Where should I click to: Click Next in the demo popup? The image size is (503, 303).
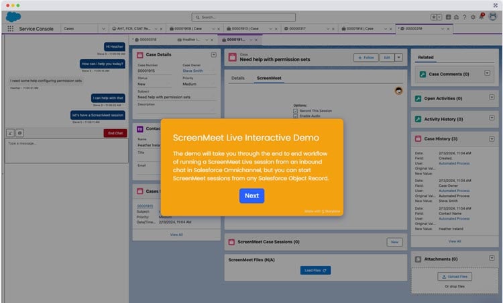pos(251,196)
